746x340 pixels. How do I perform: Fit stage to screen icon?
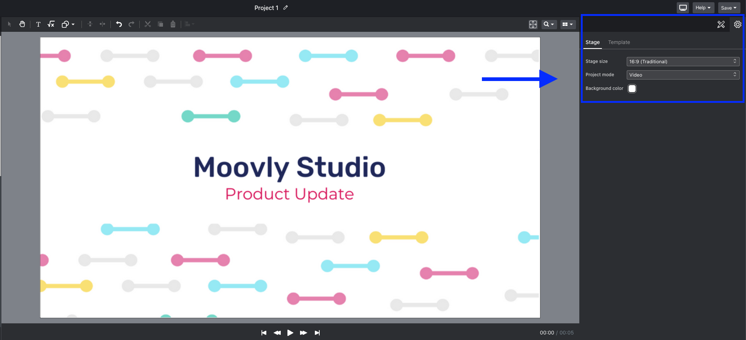[x=533, y=24]
